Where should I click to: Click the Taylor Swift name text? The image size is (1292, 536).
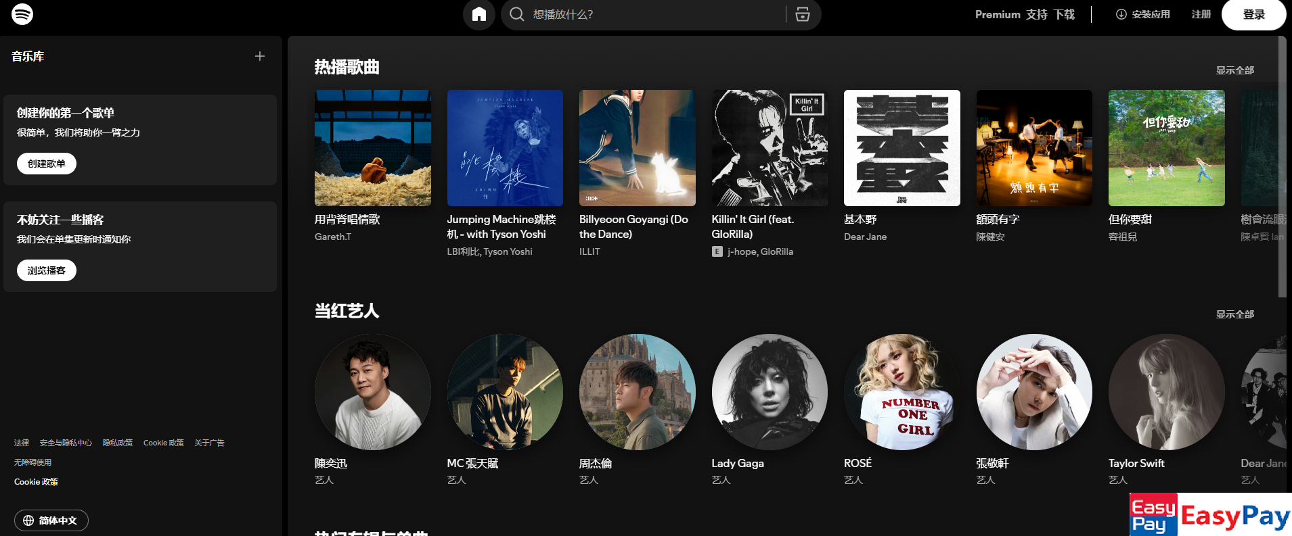tap(1136, 463)
